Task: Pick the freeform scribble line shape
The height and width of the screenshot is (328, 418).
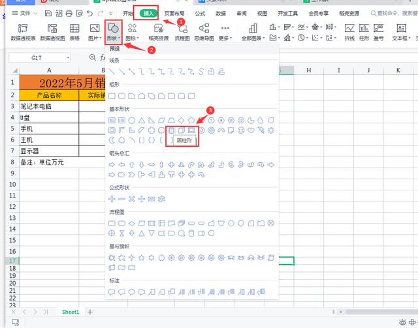Action: coord(221,71)
